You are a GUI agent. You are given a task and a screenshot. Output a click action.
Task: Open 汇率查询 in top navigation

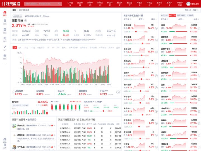point(70,4)
